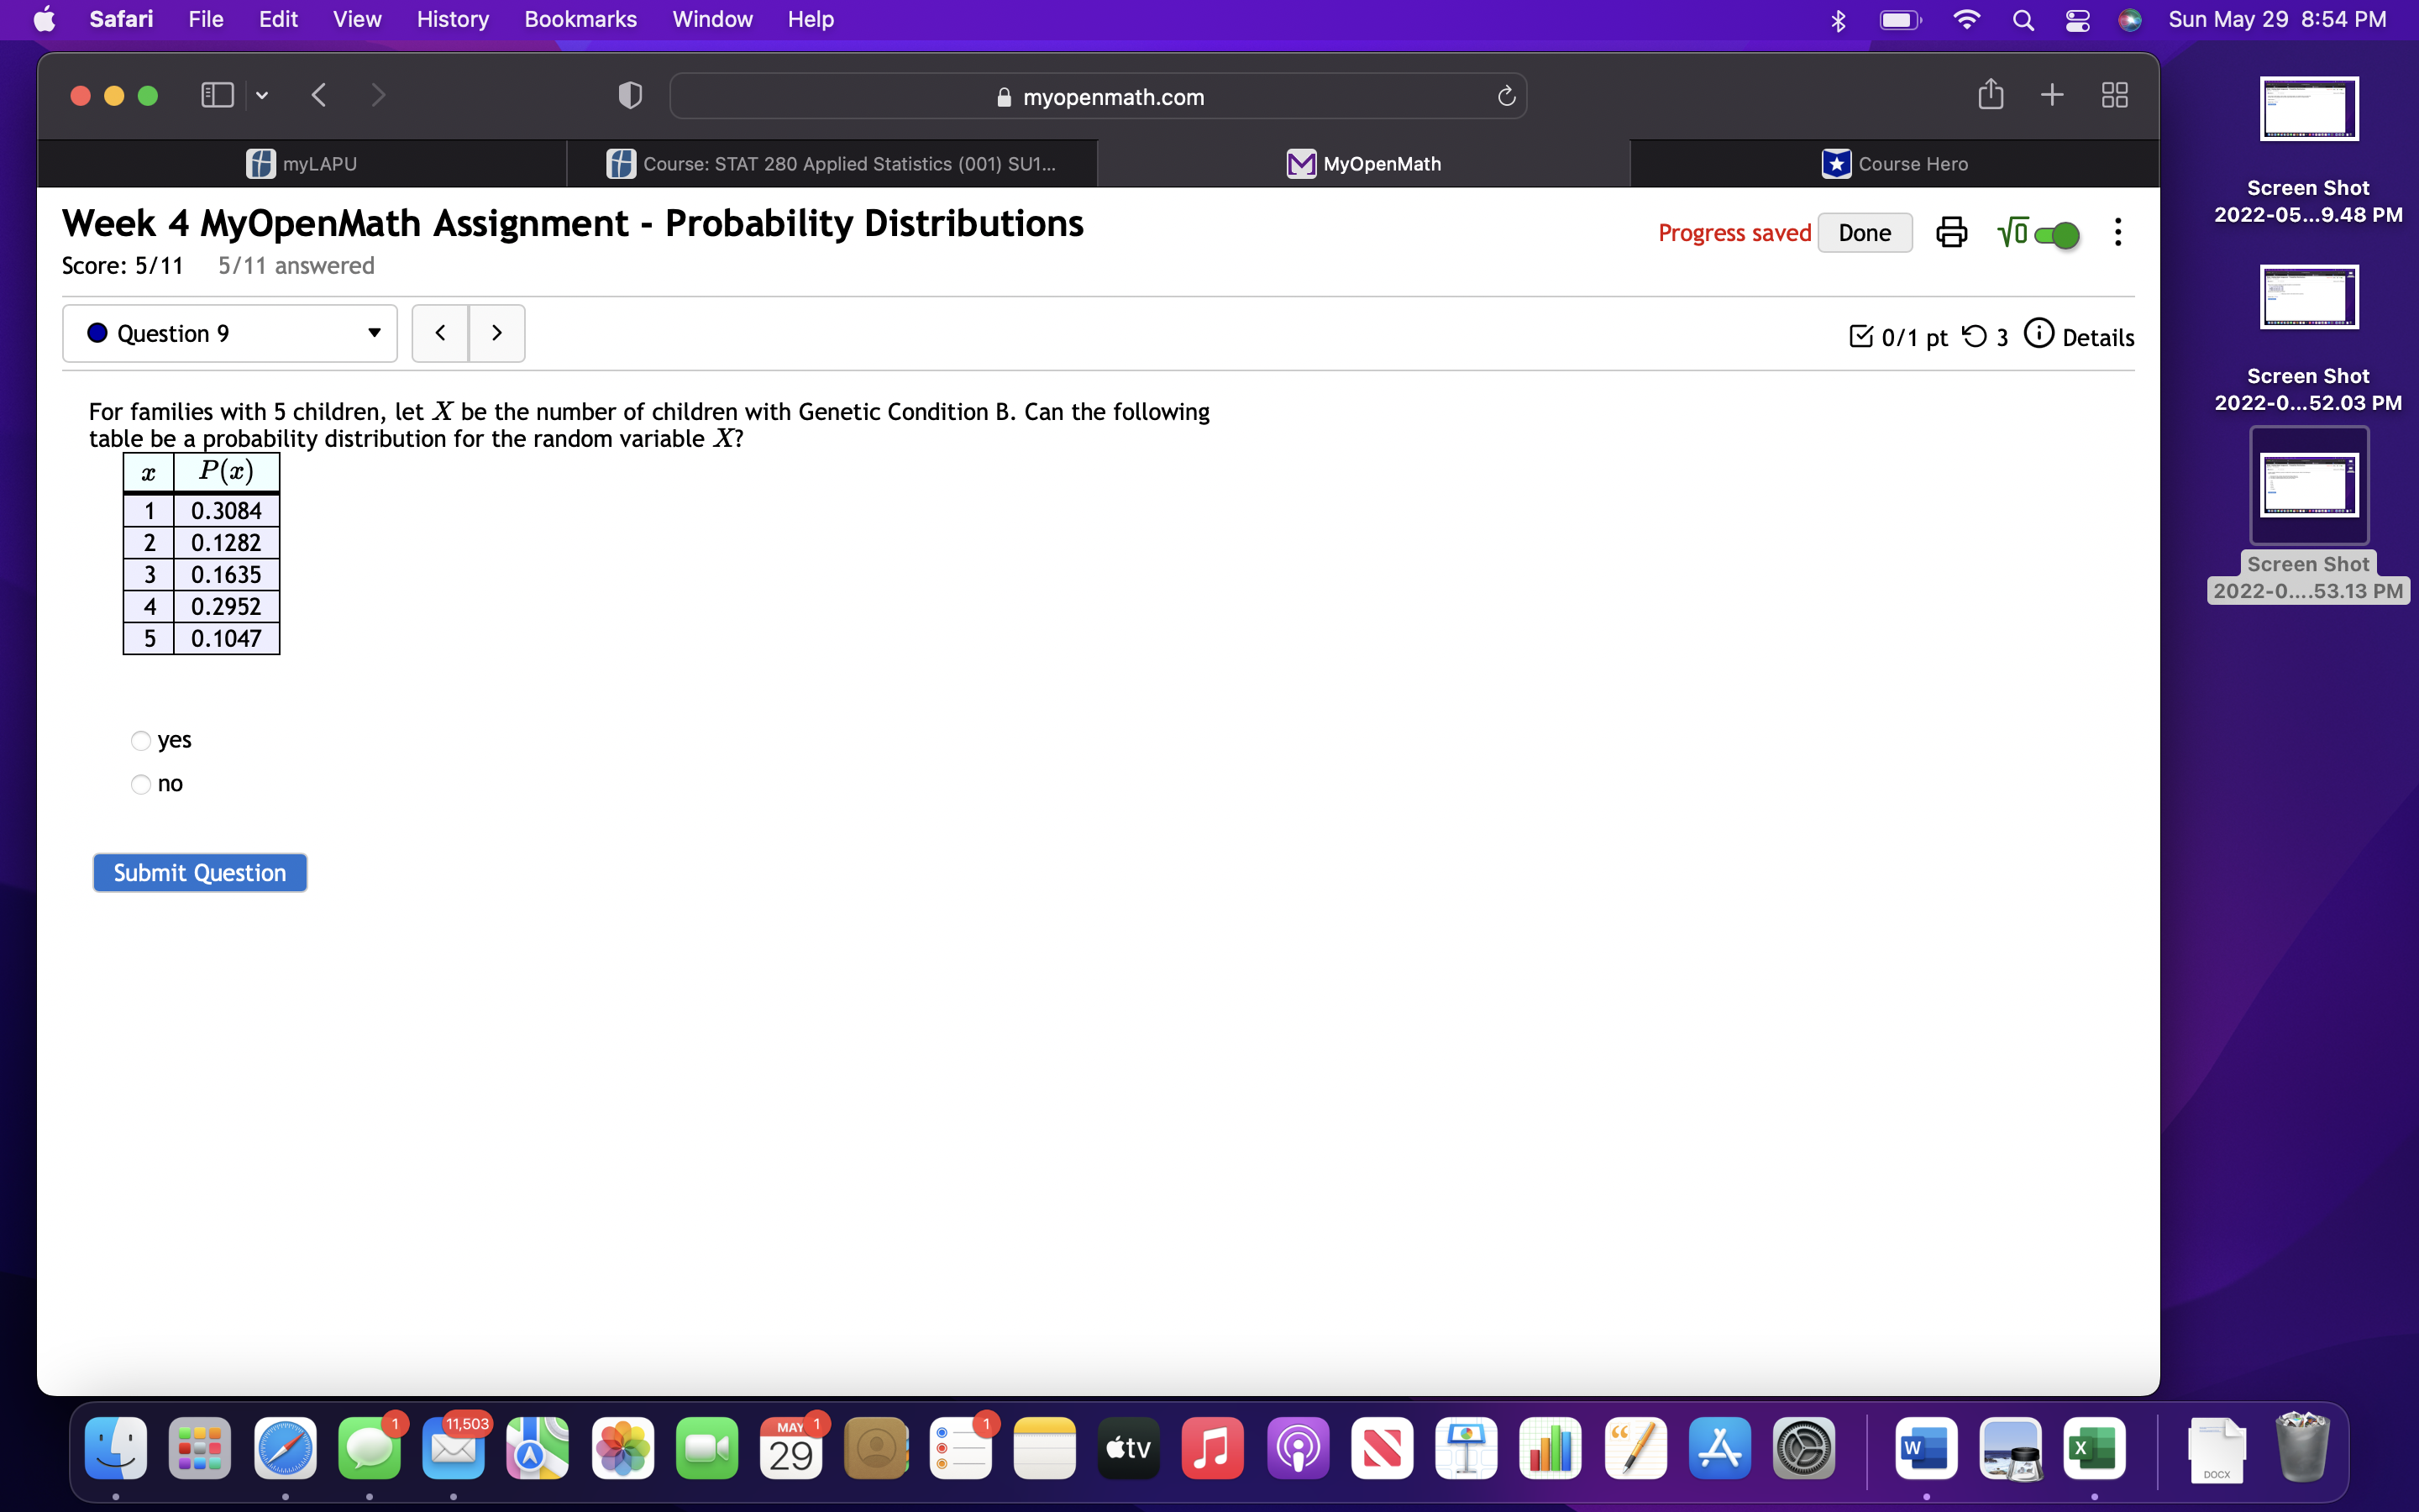
Task: Select the no radio button
Action: (141, 784)
